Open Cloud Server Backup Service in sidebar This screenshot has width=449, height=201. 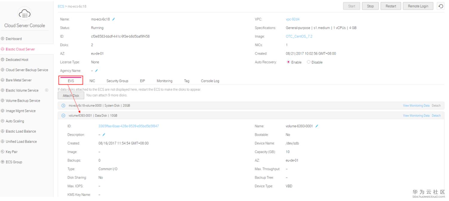click(27, 70)
